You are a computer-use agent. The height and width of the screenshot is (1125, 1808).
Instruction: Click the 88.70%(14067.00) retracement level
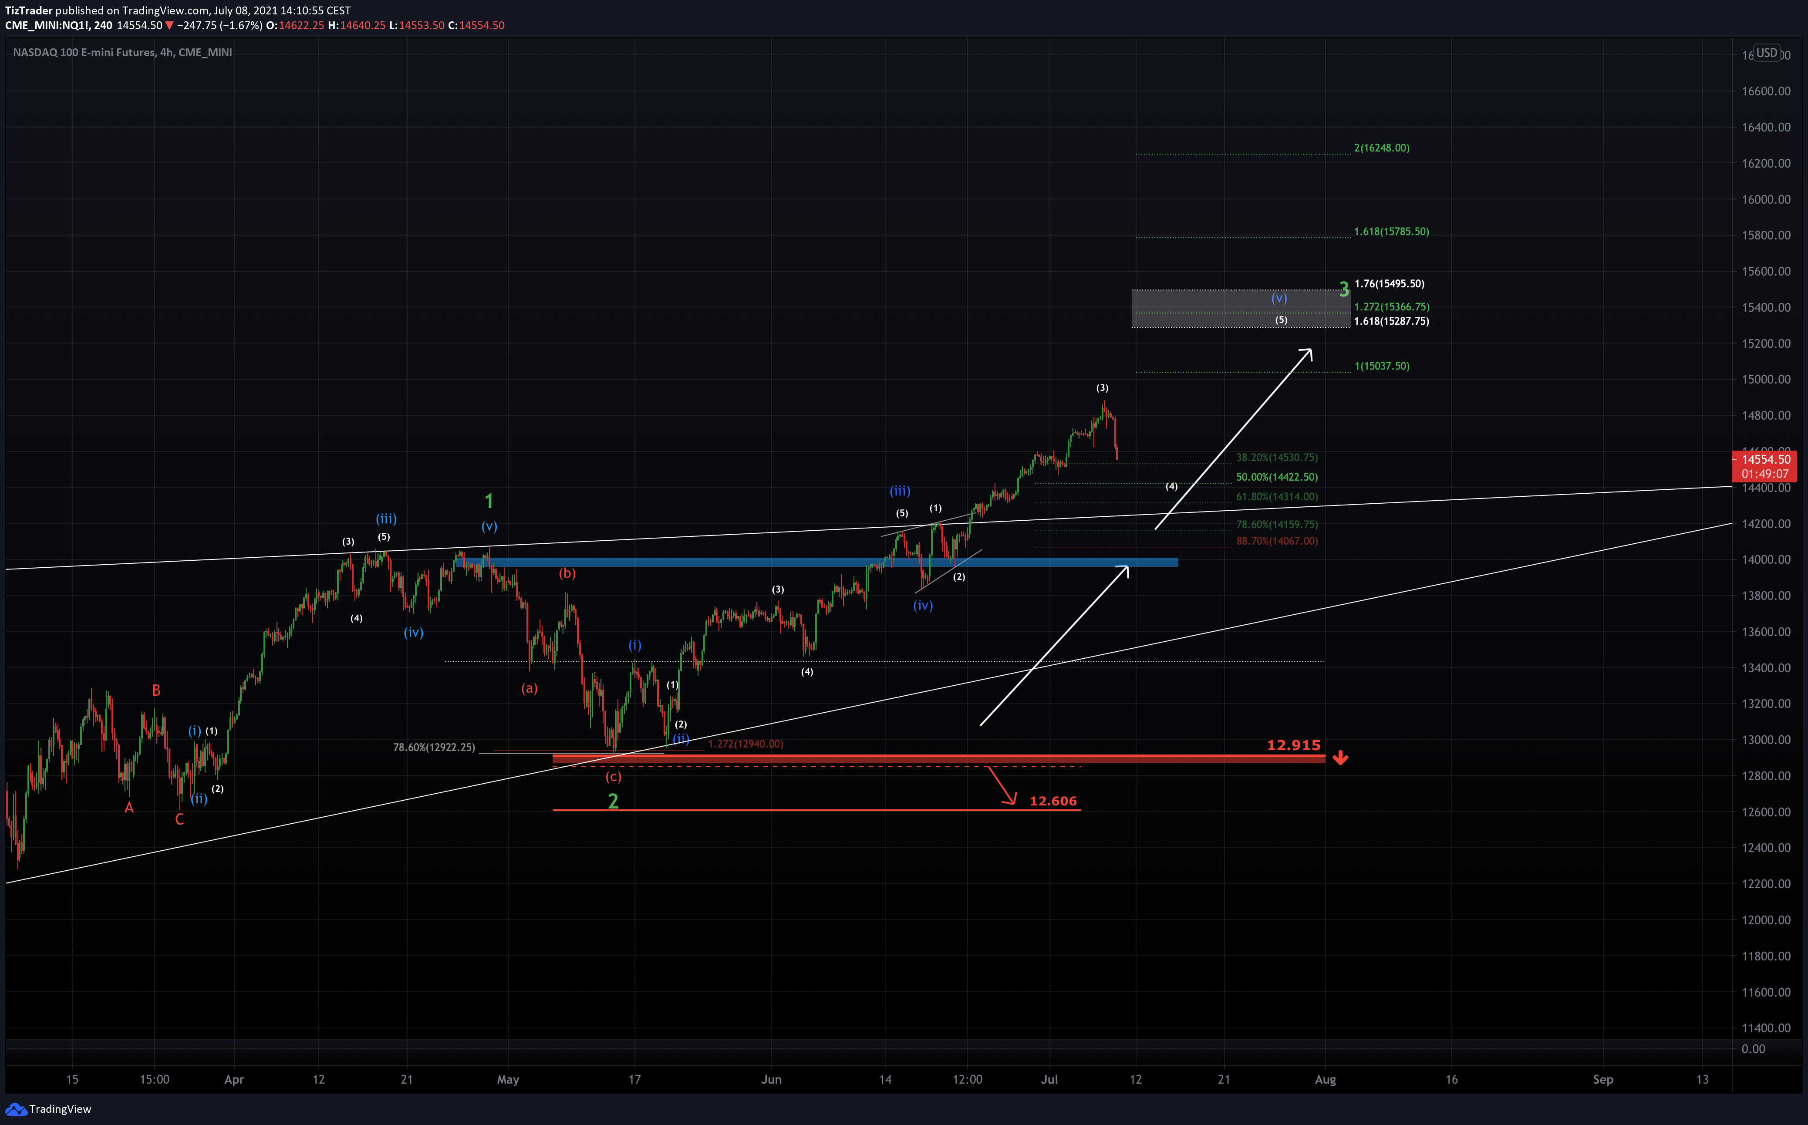(1277, 541)
